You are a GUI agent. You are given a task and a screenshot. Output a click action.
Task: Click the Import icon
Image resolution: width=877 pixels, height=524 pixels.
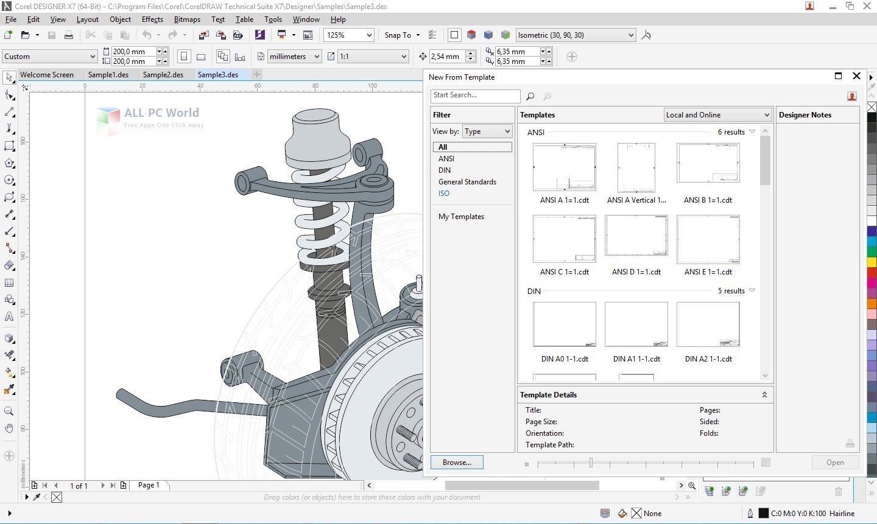tap(204, 35)
